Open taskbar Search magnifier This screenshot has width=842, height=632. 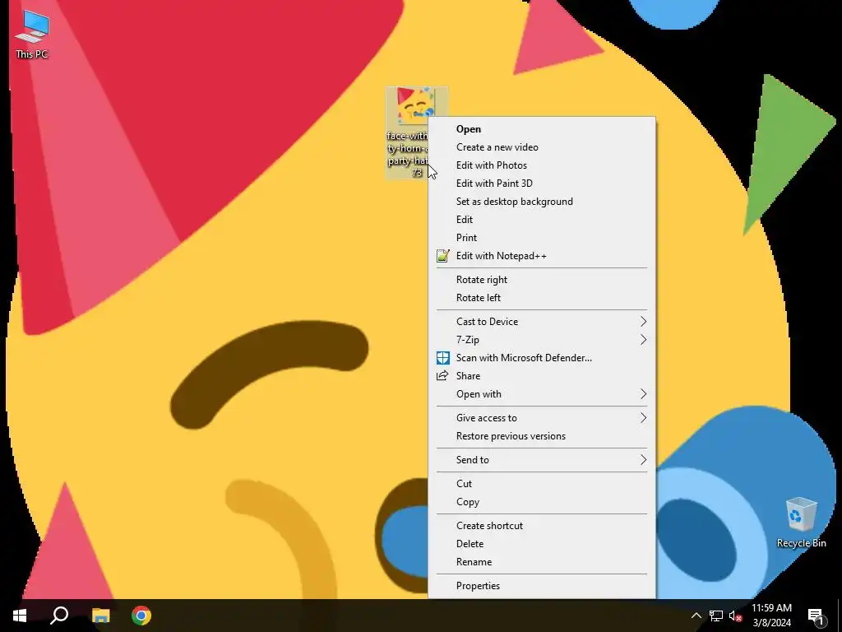(x=59, y=616)
